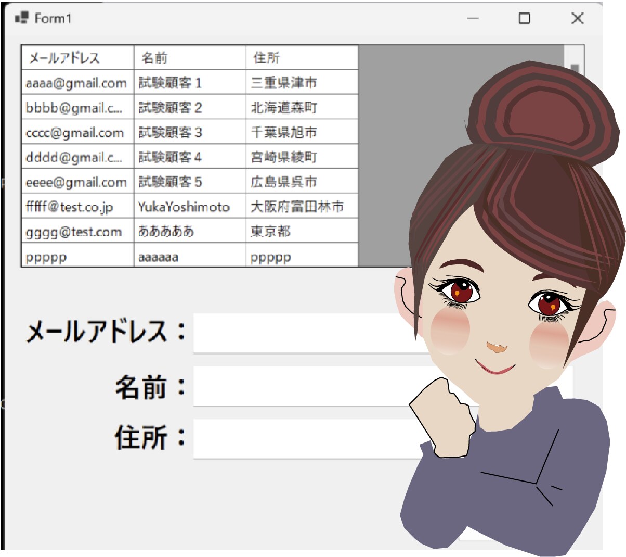The width and height of the screenshot is (626, 557).
Task: Maximize the Form1 window
Action: (x=525, y=18)
